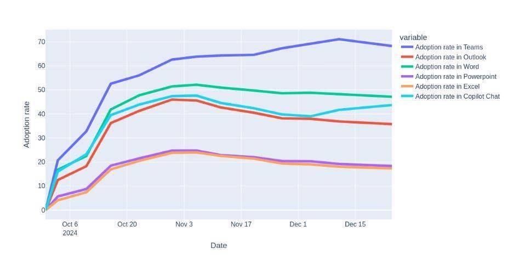Viewport: 525px width, 260px height.
Task: Click the blue Teams legend color line
Action: point(407,47)
